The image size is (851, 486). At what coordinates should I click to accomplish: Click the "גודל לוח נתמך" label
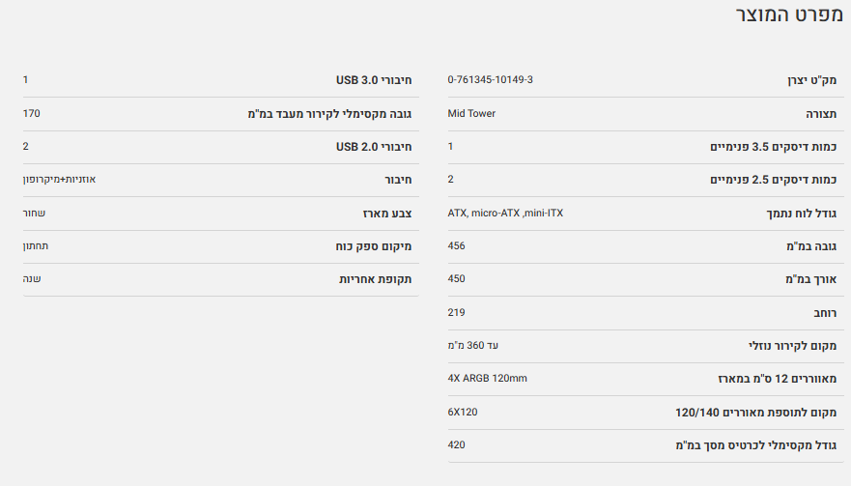796,214
